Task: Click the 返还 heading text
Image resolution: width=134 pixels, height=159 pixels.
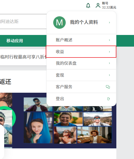Action: (5, 82)
